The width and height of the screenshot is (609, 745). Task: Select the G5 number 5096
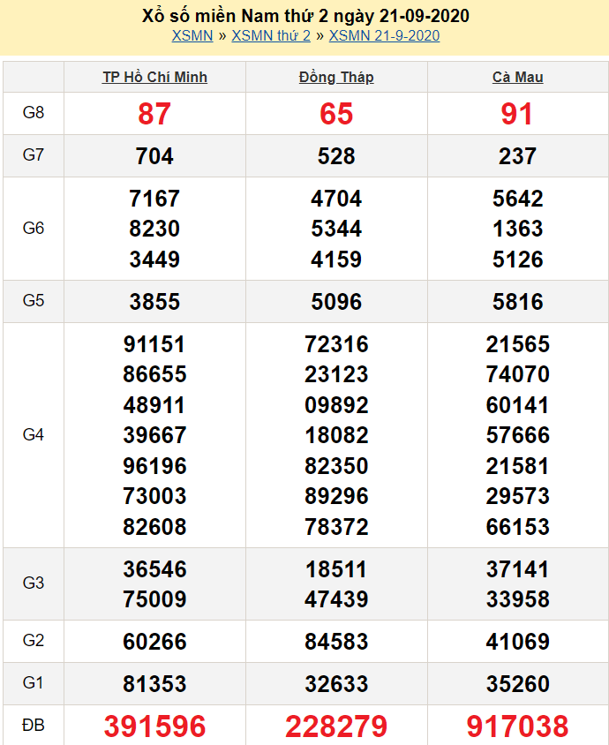[336, 302]
